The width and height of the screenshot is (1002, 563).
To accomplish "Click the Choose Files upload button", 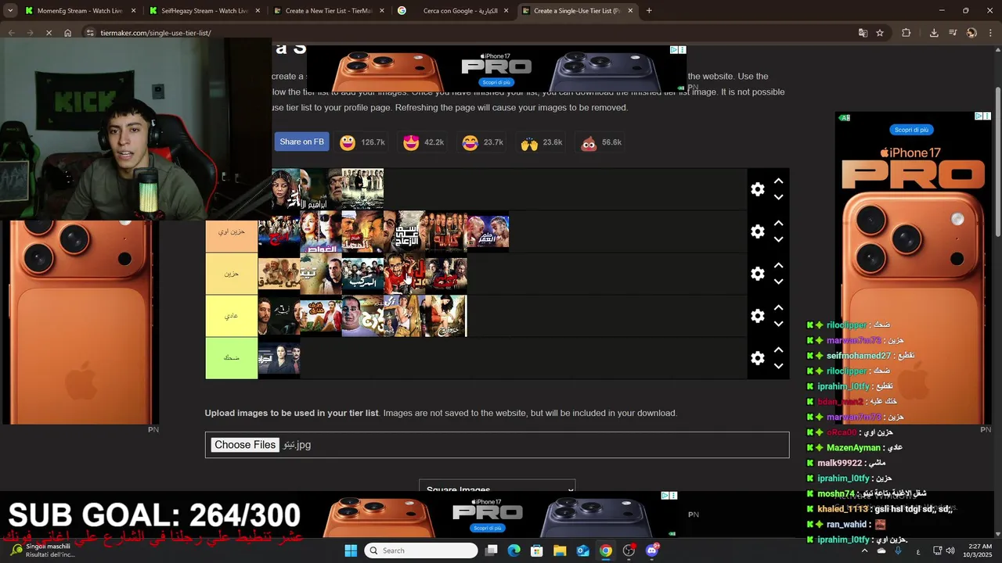I will [x=245, y=445].
